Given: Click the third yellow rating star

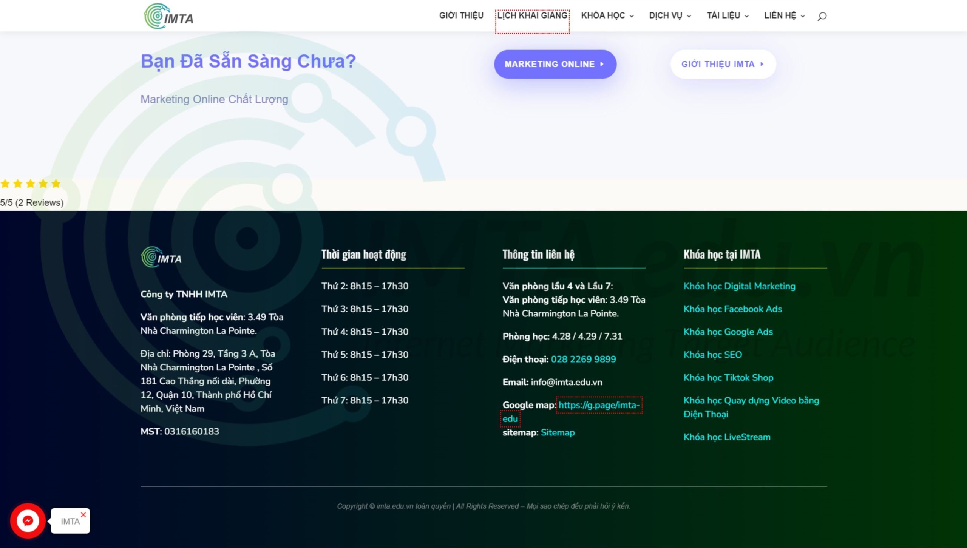Looking at the screenshot, I should click(31, 184).
